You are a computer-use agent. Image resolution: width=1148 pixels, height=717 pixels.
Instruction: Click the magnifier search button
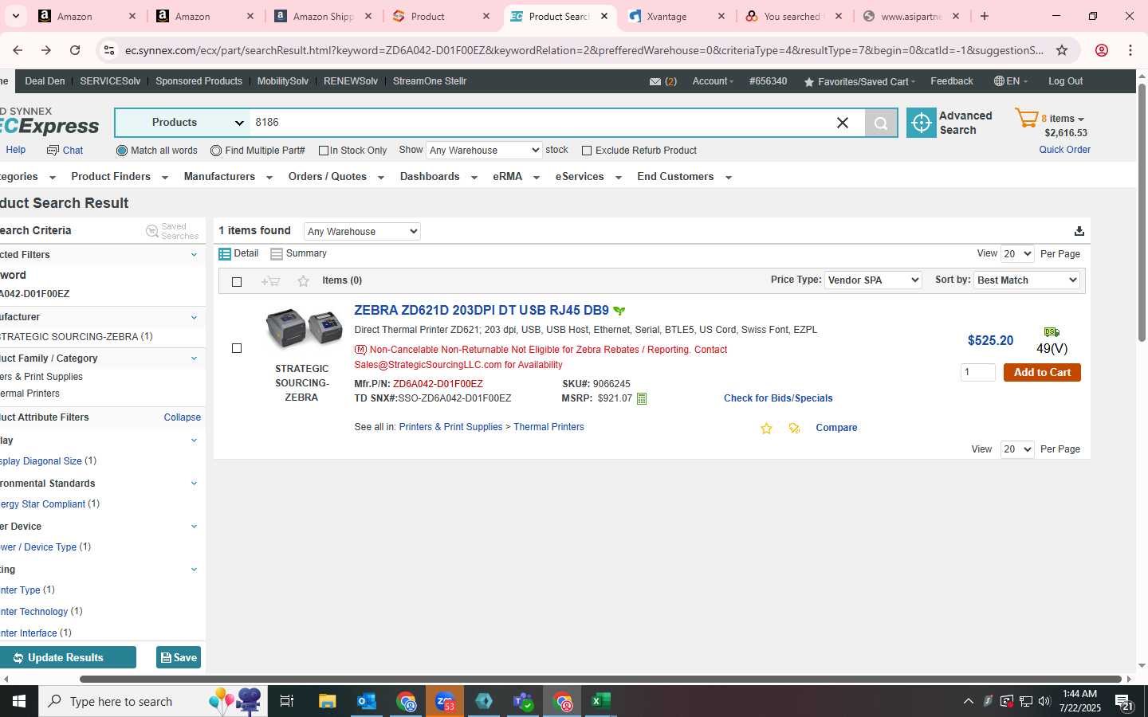tap(881, 123)
